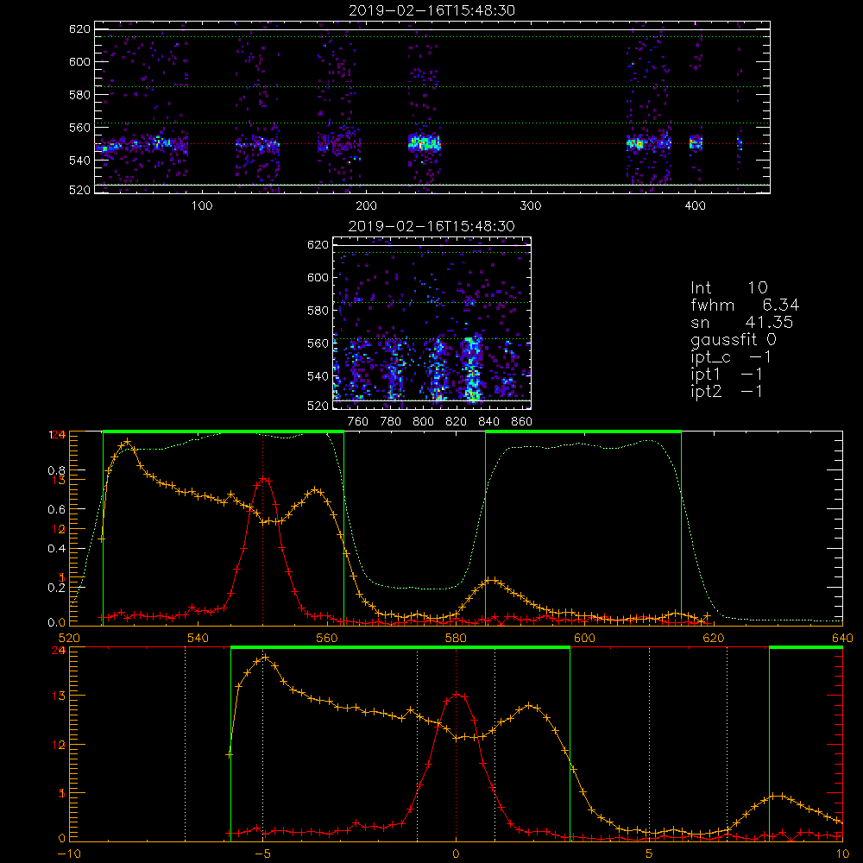Click y-axis label '0.8' of profile plot
863x863 pixels.
56,470
